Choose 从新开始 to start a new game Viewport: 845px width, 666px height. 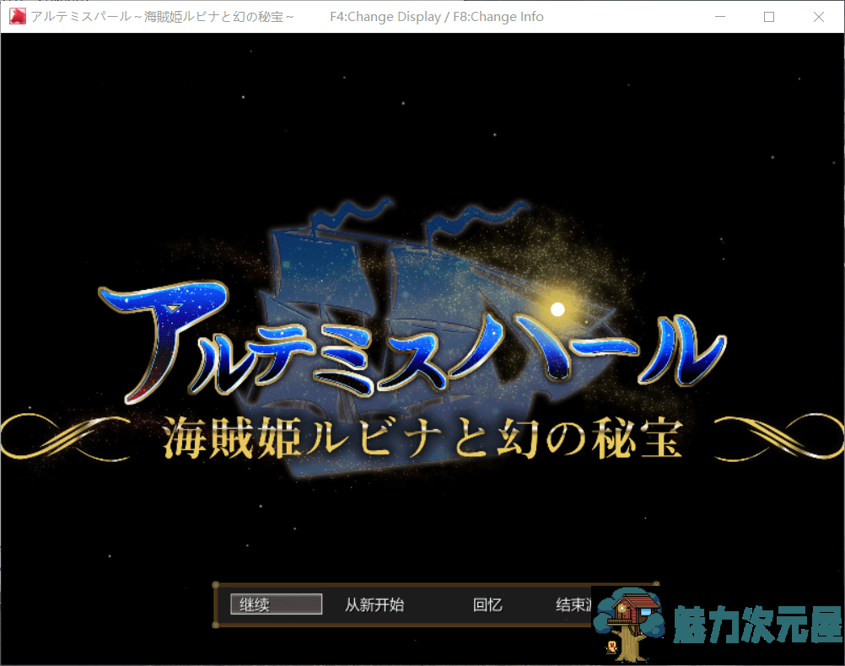[374, 604]
